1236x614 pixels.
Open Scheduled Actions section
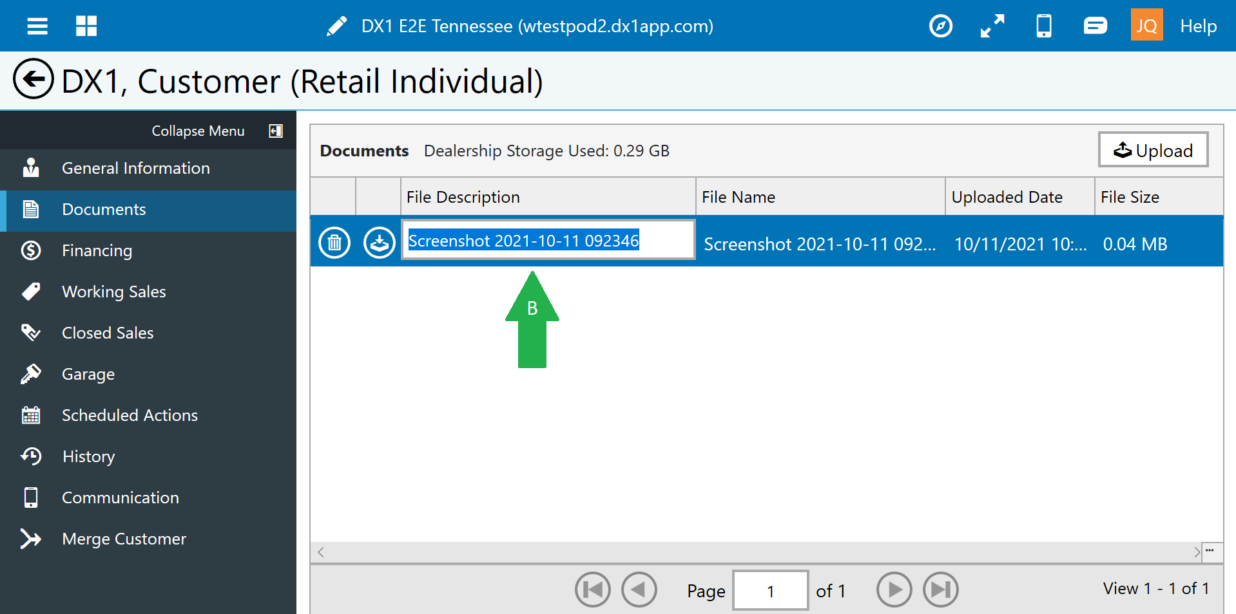point(148,416)
